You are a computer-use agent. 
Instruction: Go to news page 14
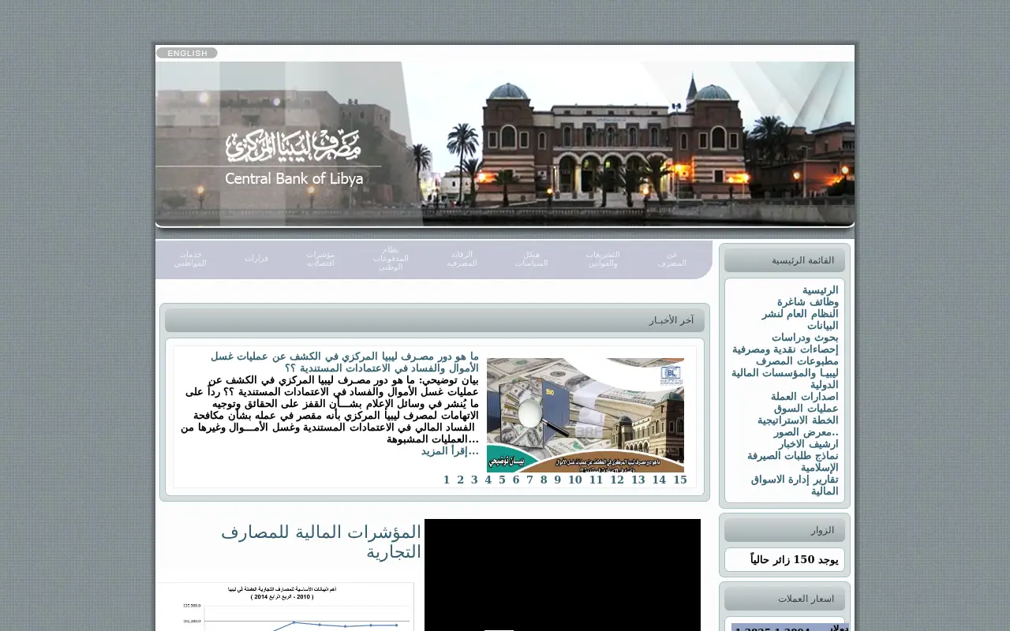click(659, 480)
